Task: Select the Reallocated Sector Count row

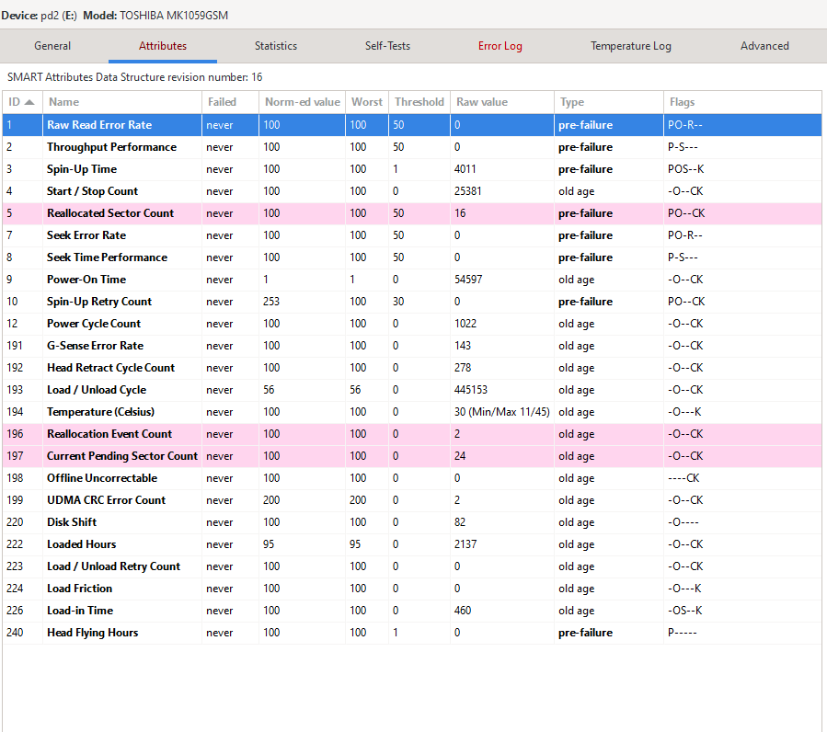Action: [x=110, y=213]
